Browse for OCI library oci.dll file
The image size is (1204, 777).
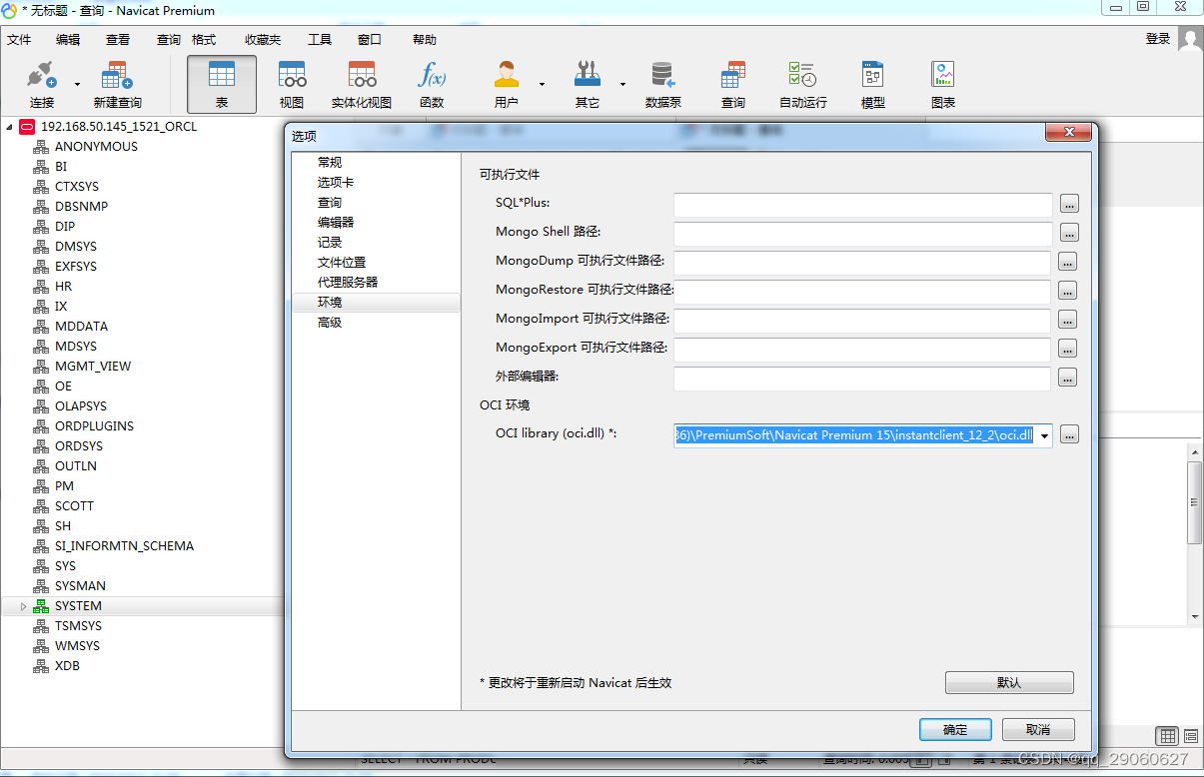[x=1069, y=435]
